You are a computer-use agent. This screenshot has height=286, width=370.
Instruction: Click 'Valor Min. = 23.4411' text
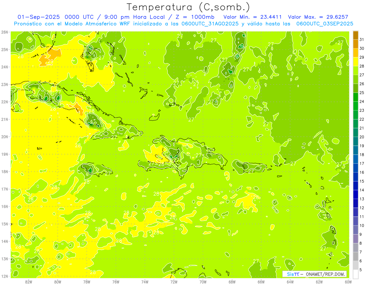tap(253, 17)
